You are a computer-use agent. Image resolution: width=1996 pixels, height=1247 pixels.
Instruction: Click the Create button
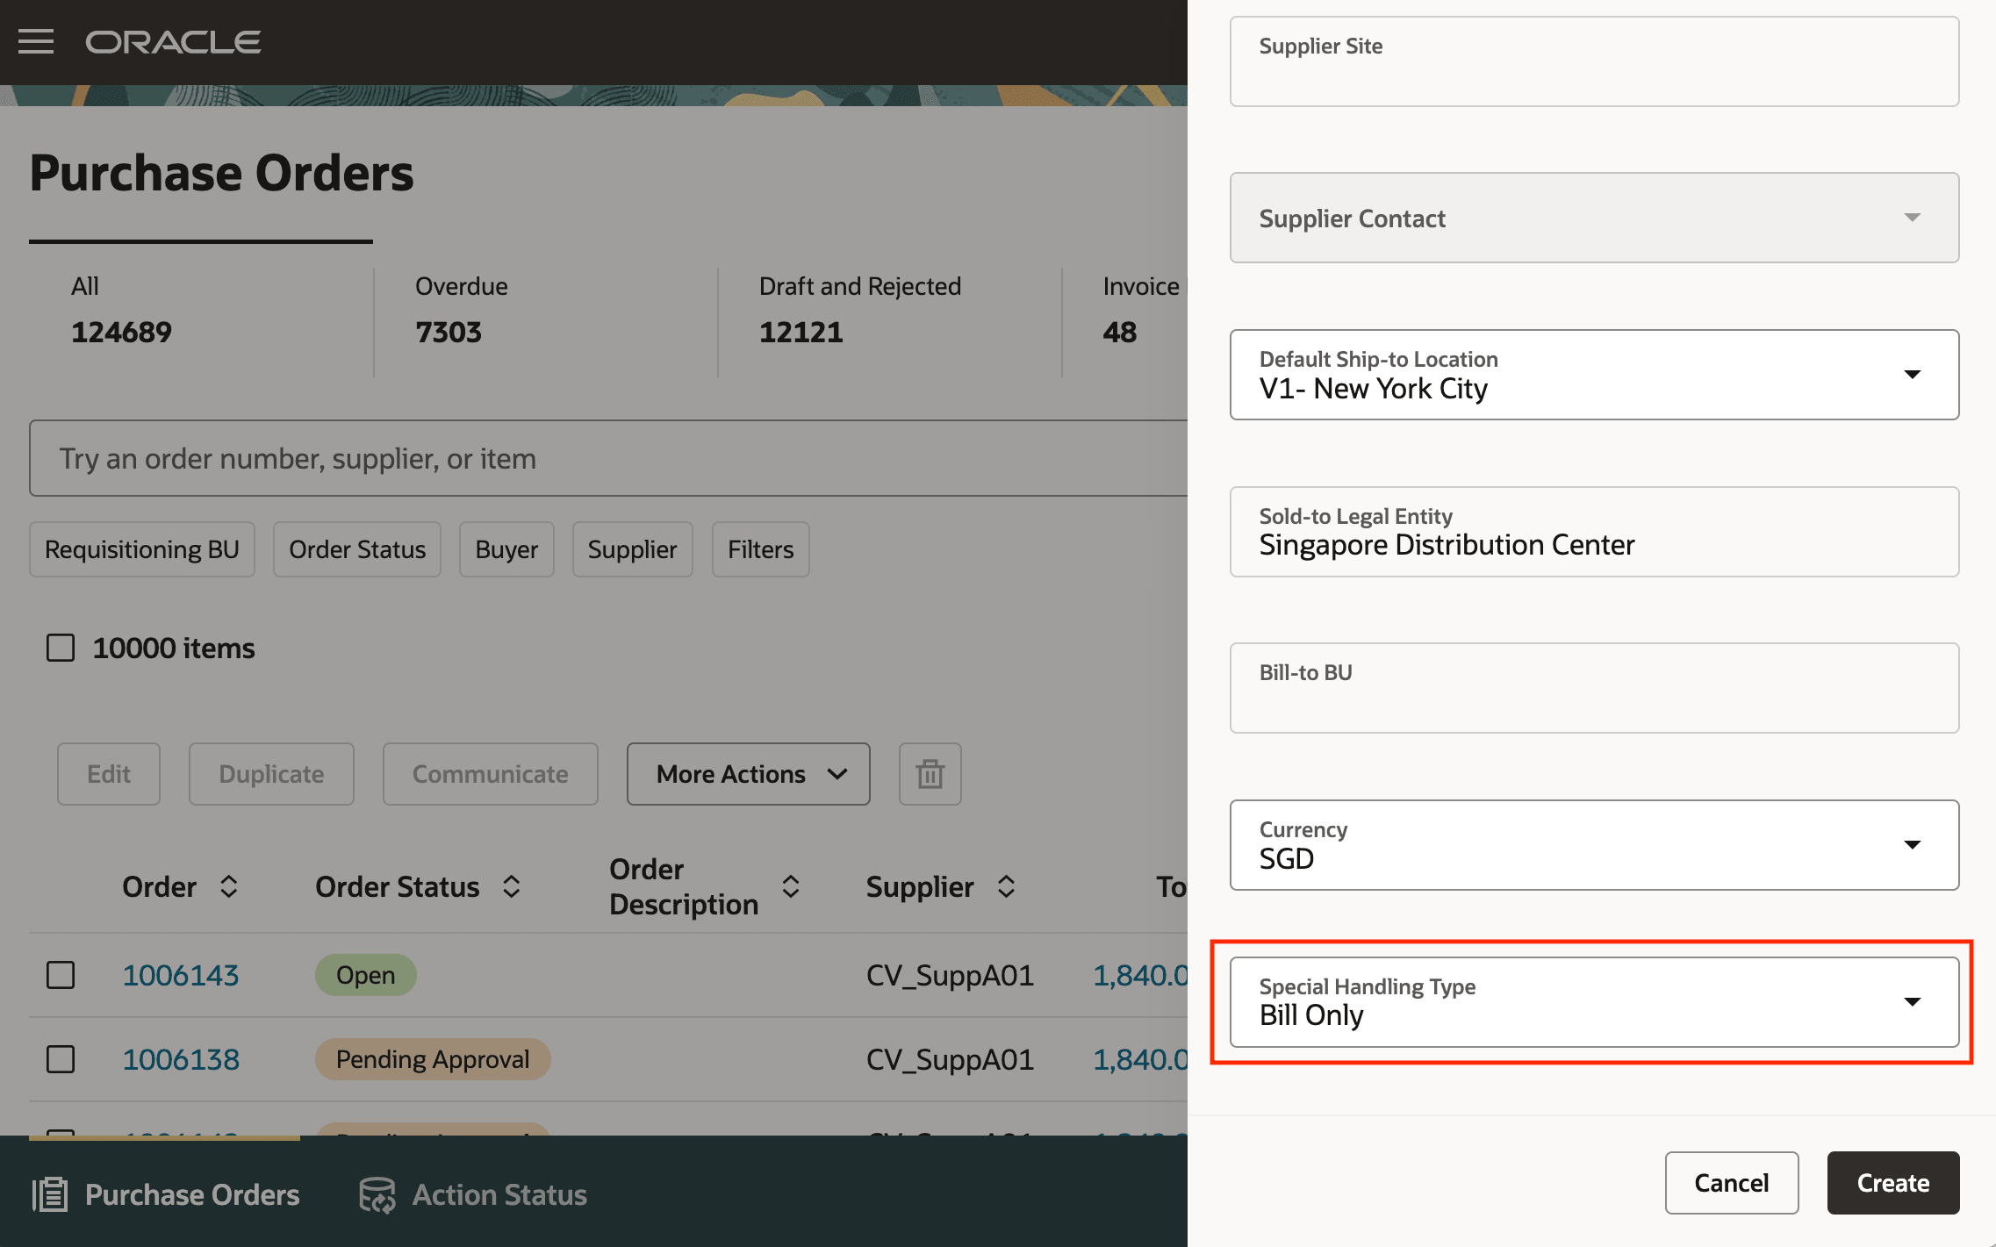click(1892, 1182)
